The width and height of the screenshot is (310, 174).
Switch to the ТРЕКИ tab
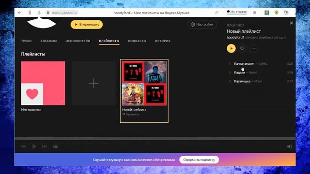click(x=26, y=41)
